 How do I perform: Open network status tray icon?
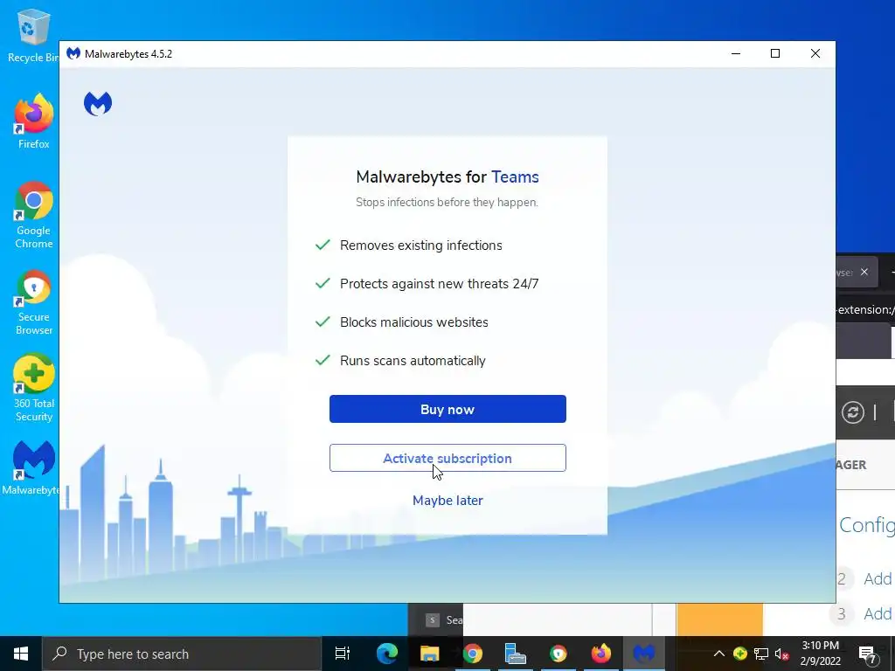[761, 654]
